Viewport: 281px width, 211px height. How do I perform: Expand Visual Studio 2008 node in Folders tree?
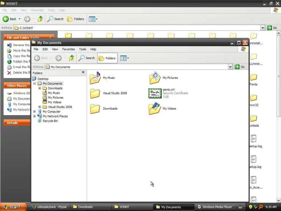(40, 107)
